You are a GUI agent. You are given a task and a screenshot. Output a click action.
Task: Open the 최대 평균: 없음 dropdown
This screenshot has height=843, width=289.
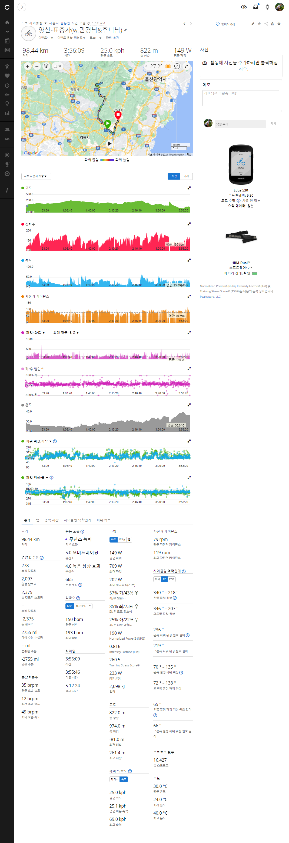point(66,333)
